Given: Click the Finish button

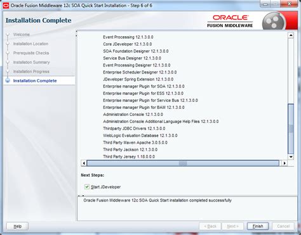Looking at the screenshot, I should pyautogui.click(x=258, y=226).
